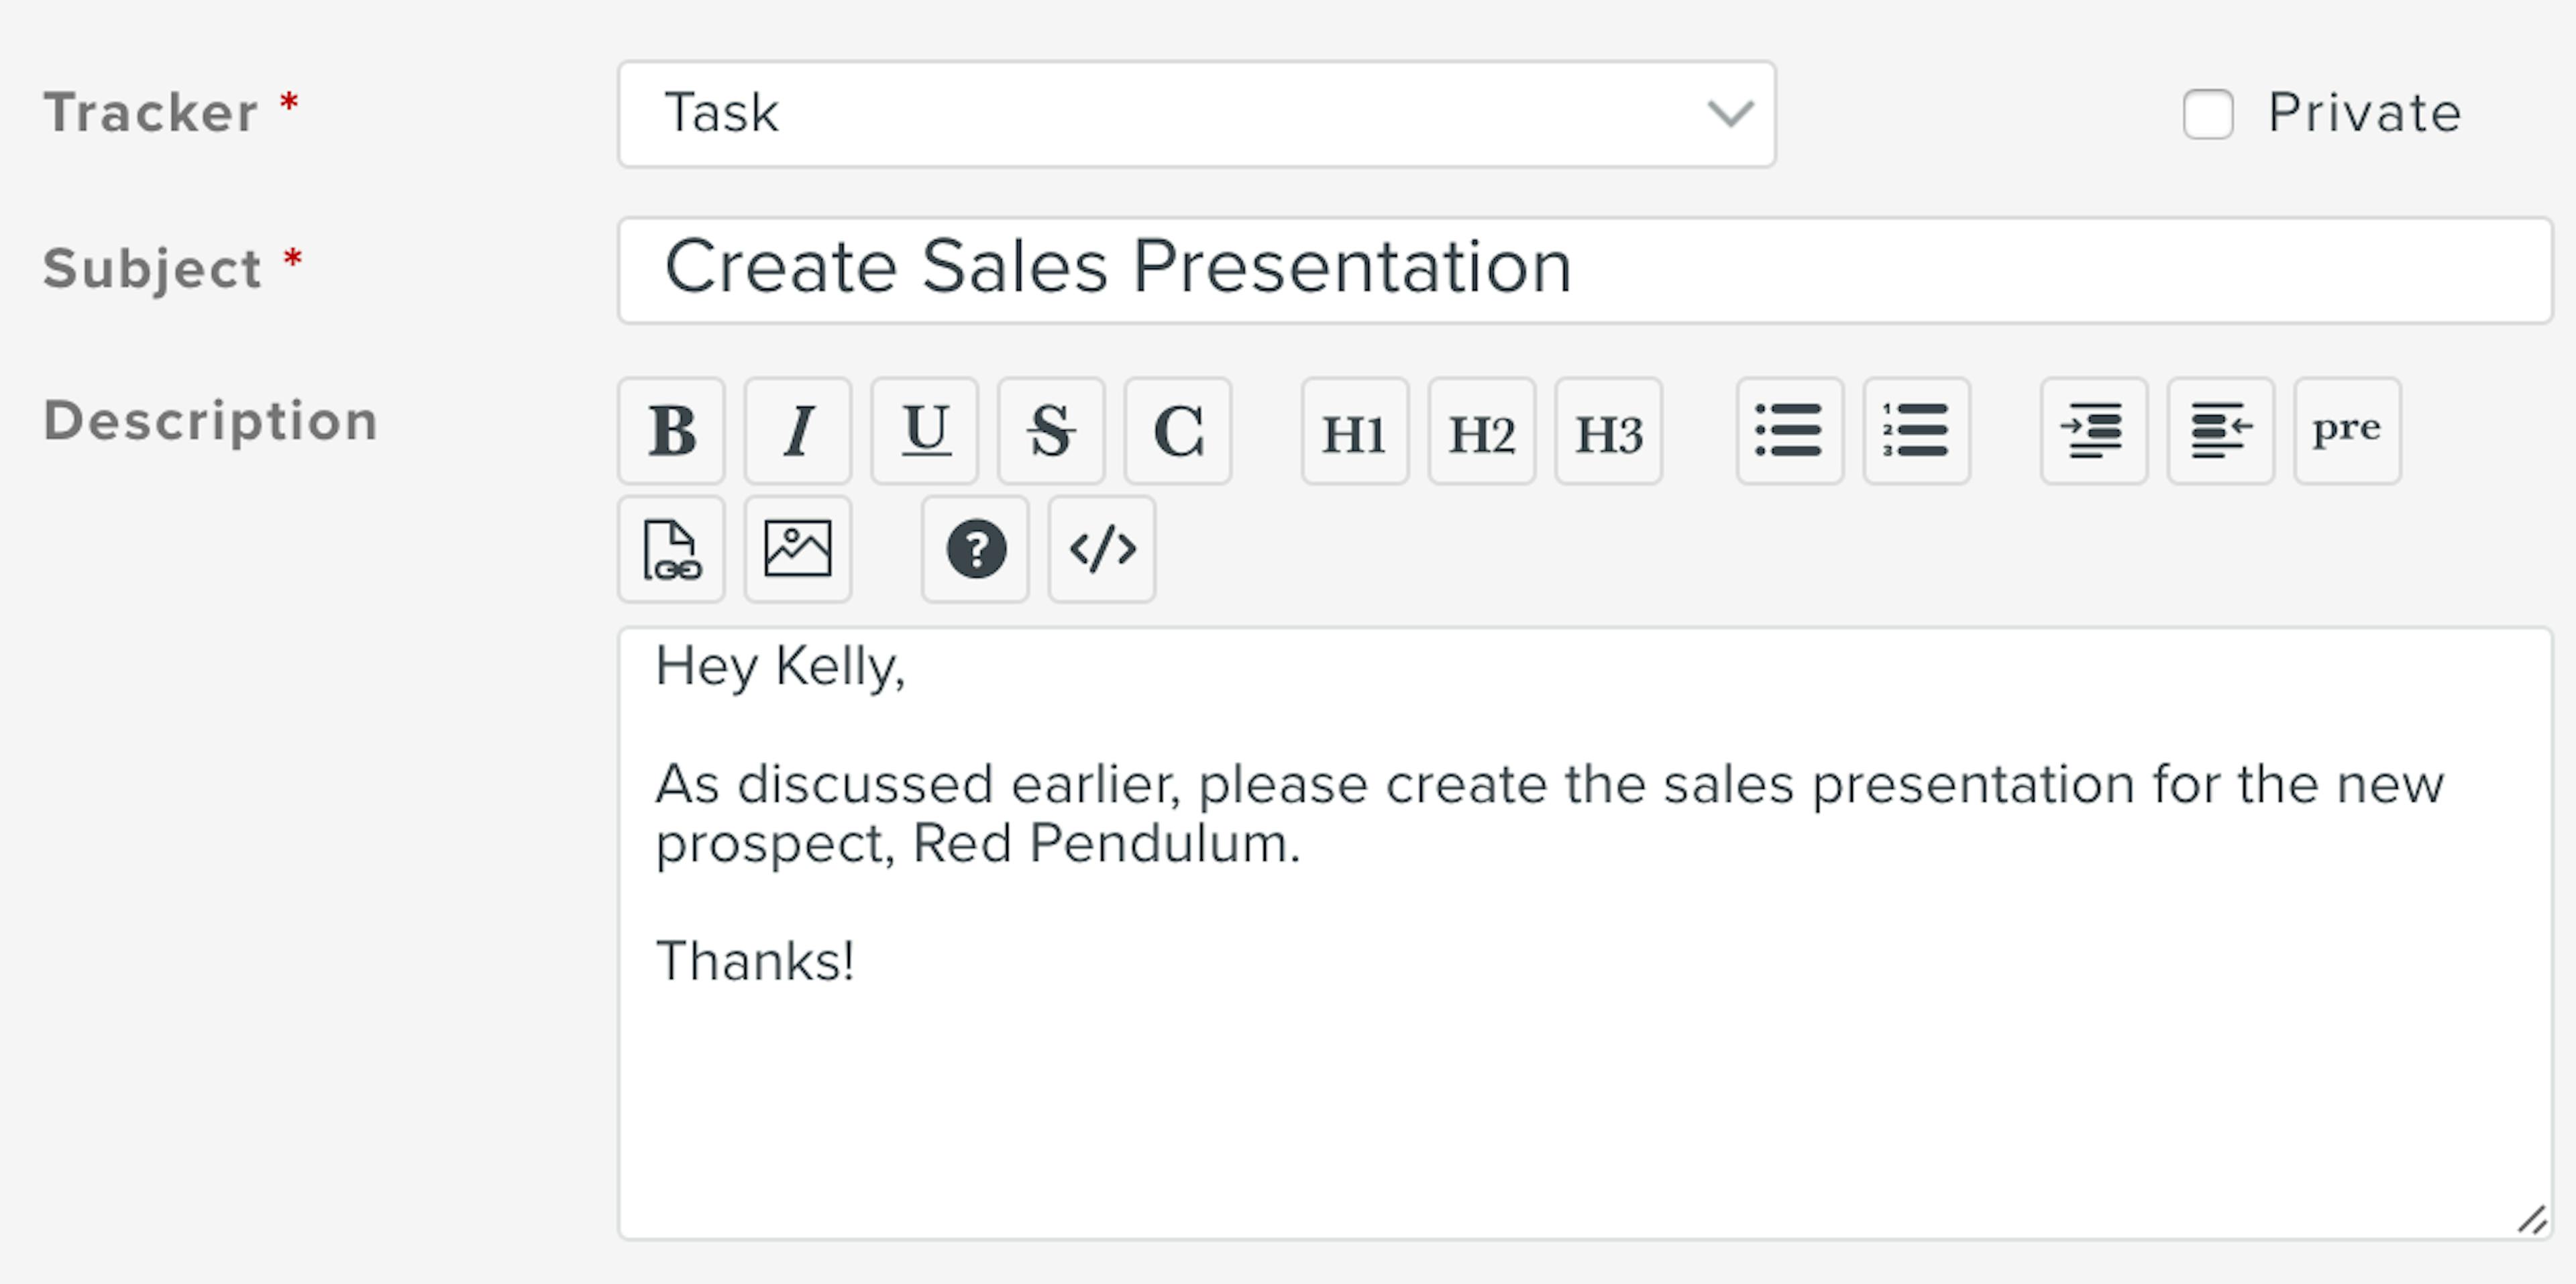The height and width of the screenshot is (1284, 2576).
Task: Insert an image into description
Action: (x=797, y=549)
